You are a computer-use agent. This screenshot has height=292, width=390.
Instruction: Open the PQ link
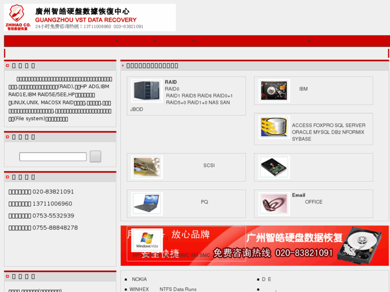coord(204,202)
